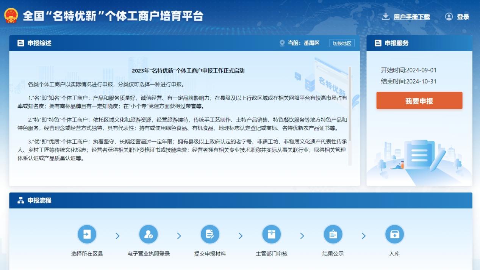Viewport: 480px width, 270px height.
Task: Click the user manual download icon
Action: 385,17
